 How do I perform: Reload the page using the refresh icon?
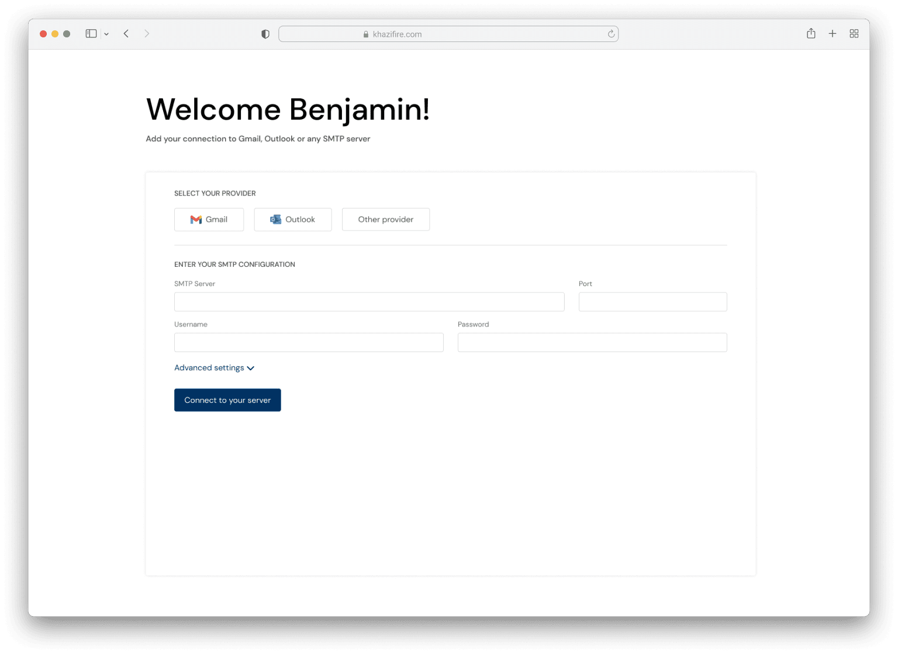tap(610, 34)
